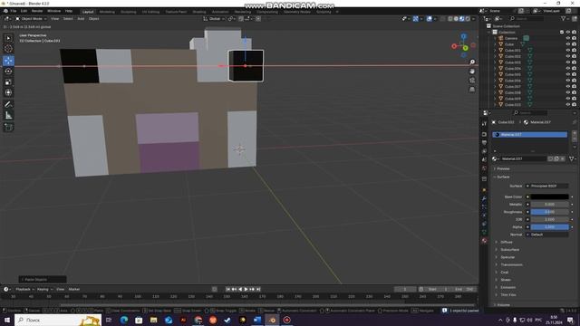The image size is (580, 326).
Task: Select the Annotate pencil tool
Action: [8, 104]
